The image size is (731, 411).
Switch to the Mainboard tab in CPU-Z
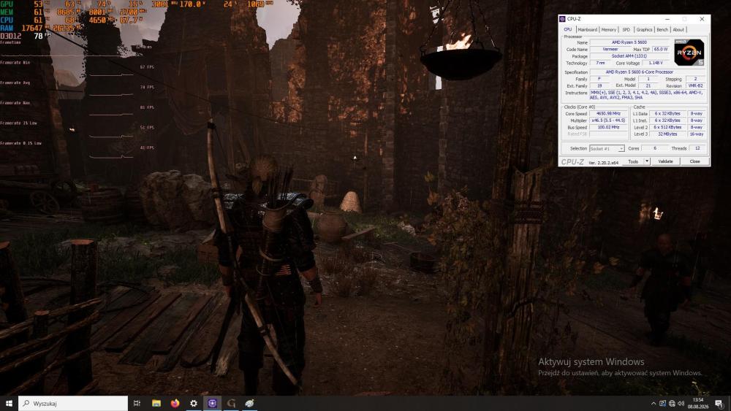coord(587,29)
